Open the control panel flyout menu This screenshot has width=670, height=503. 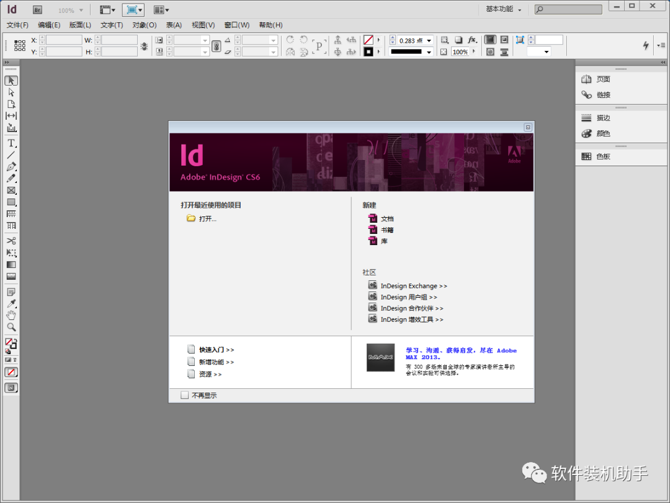(x=661, y=45)
